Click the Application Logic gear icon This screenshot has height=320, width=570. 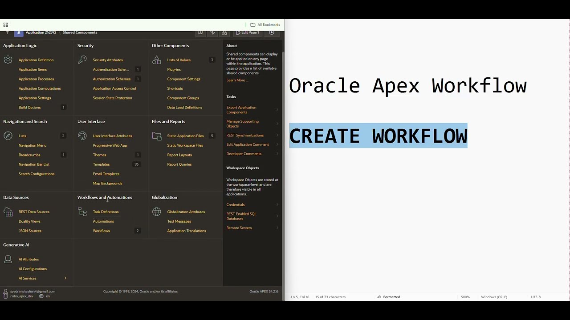(x=8, y=60)
